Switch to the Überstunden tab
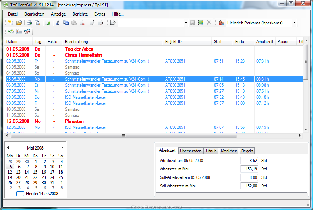 pos(191,151)
